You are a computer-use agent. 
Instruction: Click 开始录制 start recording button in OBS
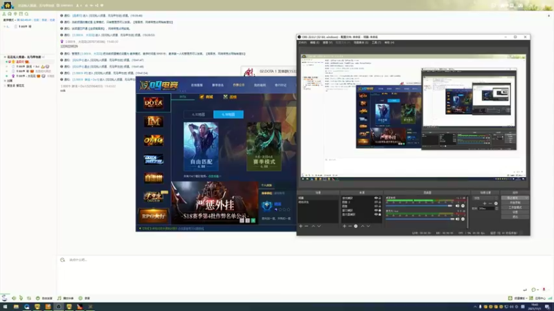pyautogui.click(x=515, y=202)
